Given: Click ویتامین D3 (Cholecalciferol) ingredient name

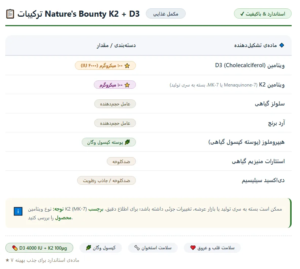Looking at the screenshot, I should 249,65.
